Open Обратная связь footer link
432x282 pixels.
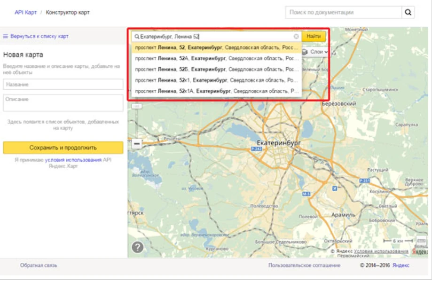[39, 265]
